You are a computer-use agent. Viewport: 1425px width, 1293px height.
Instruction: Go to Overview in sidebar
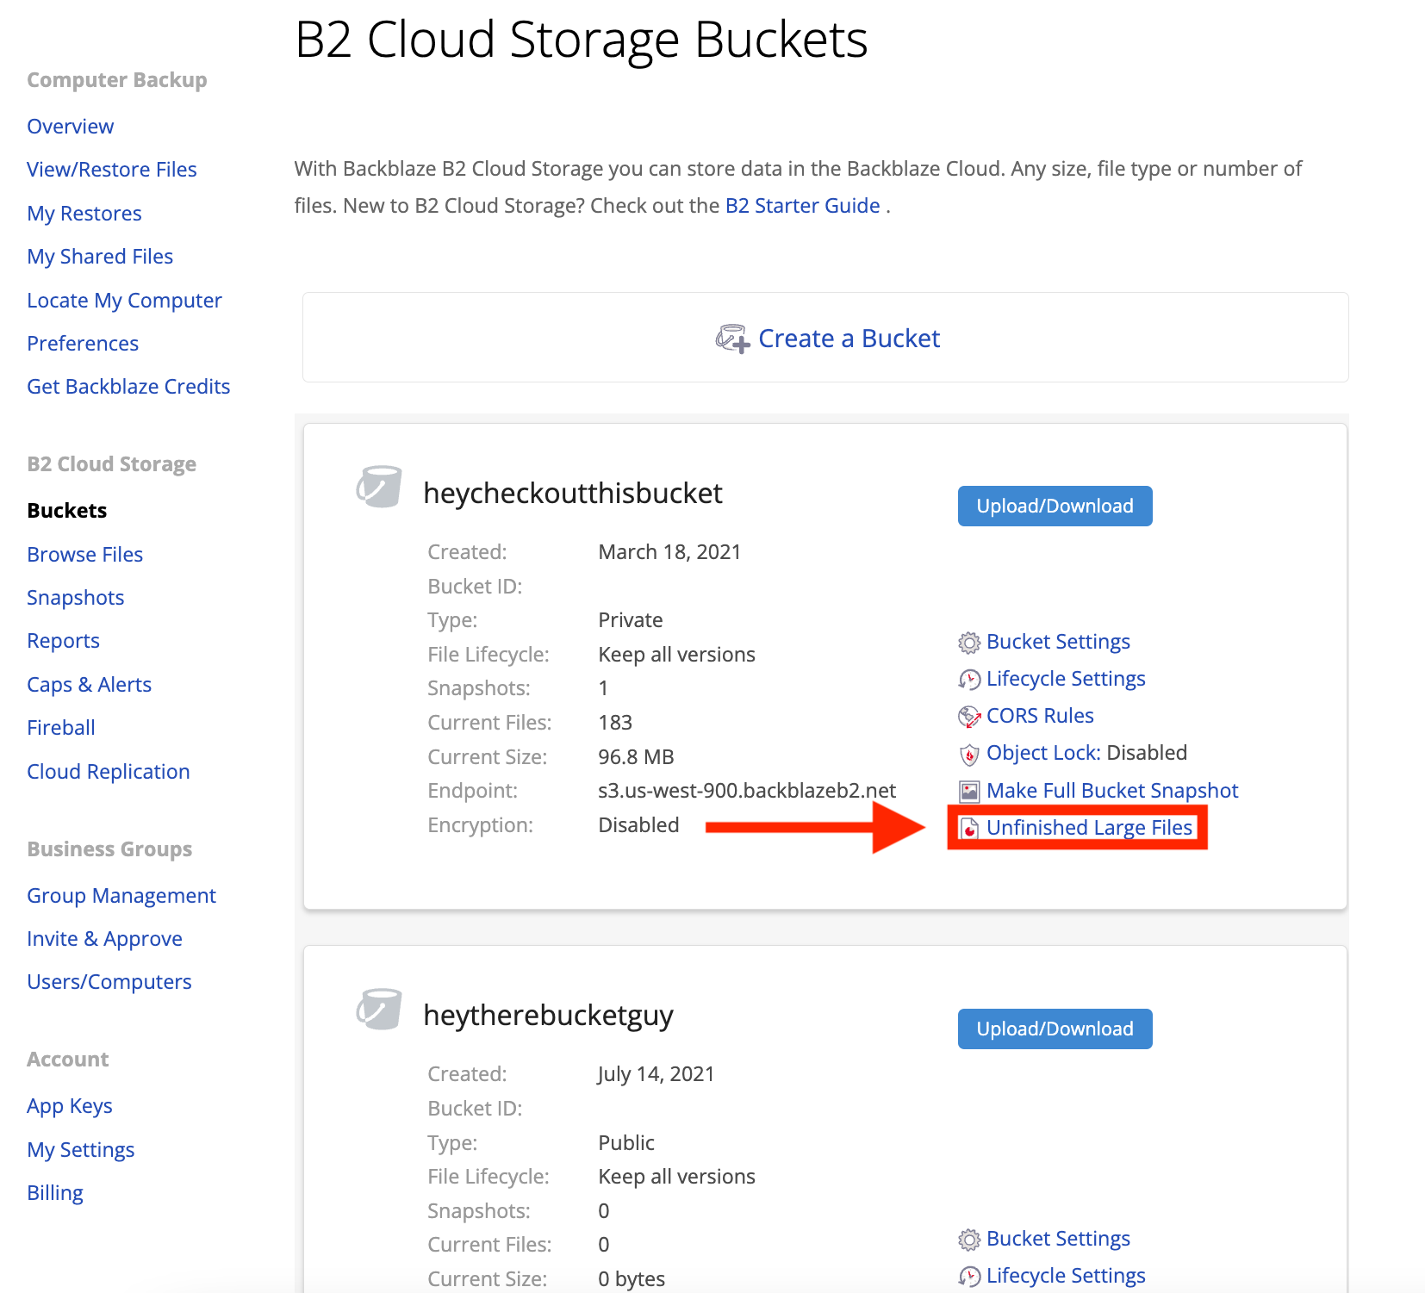click(x=70, y=127)
